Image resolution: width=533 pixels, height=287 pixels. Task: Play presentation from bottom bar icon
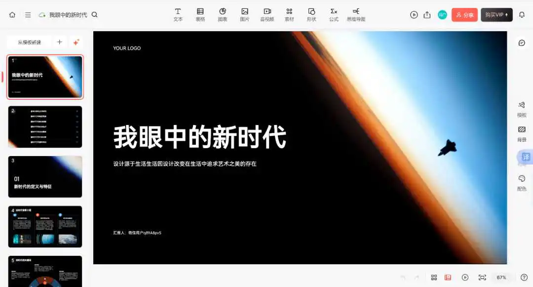pos(465,278)
